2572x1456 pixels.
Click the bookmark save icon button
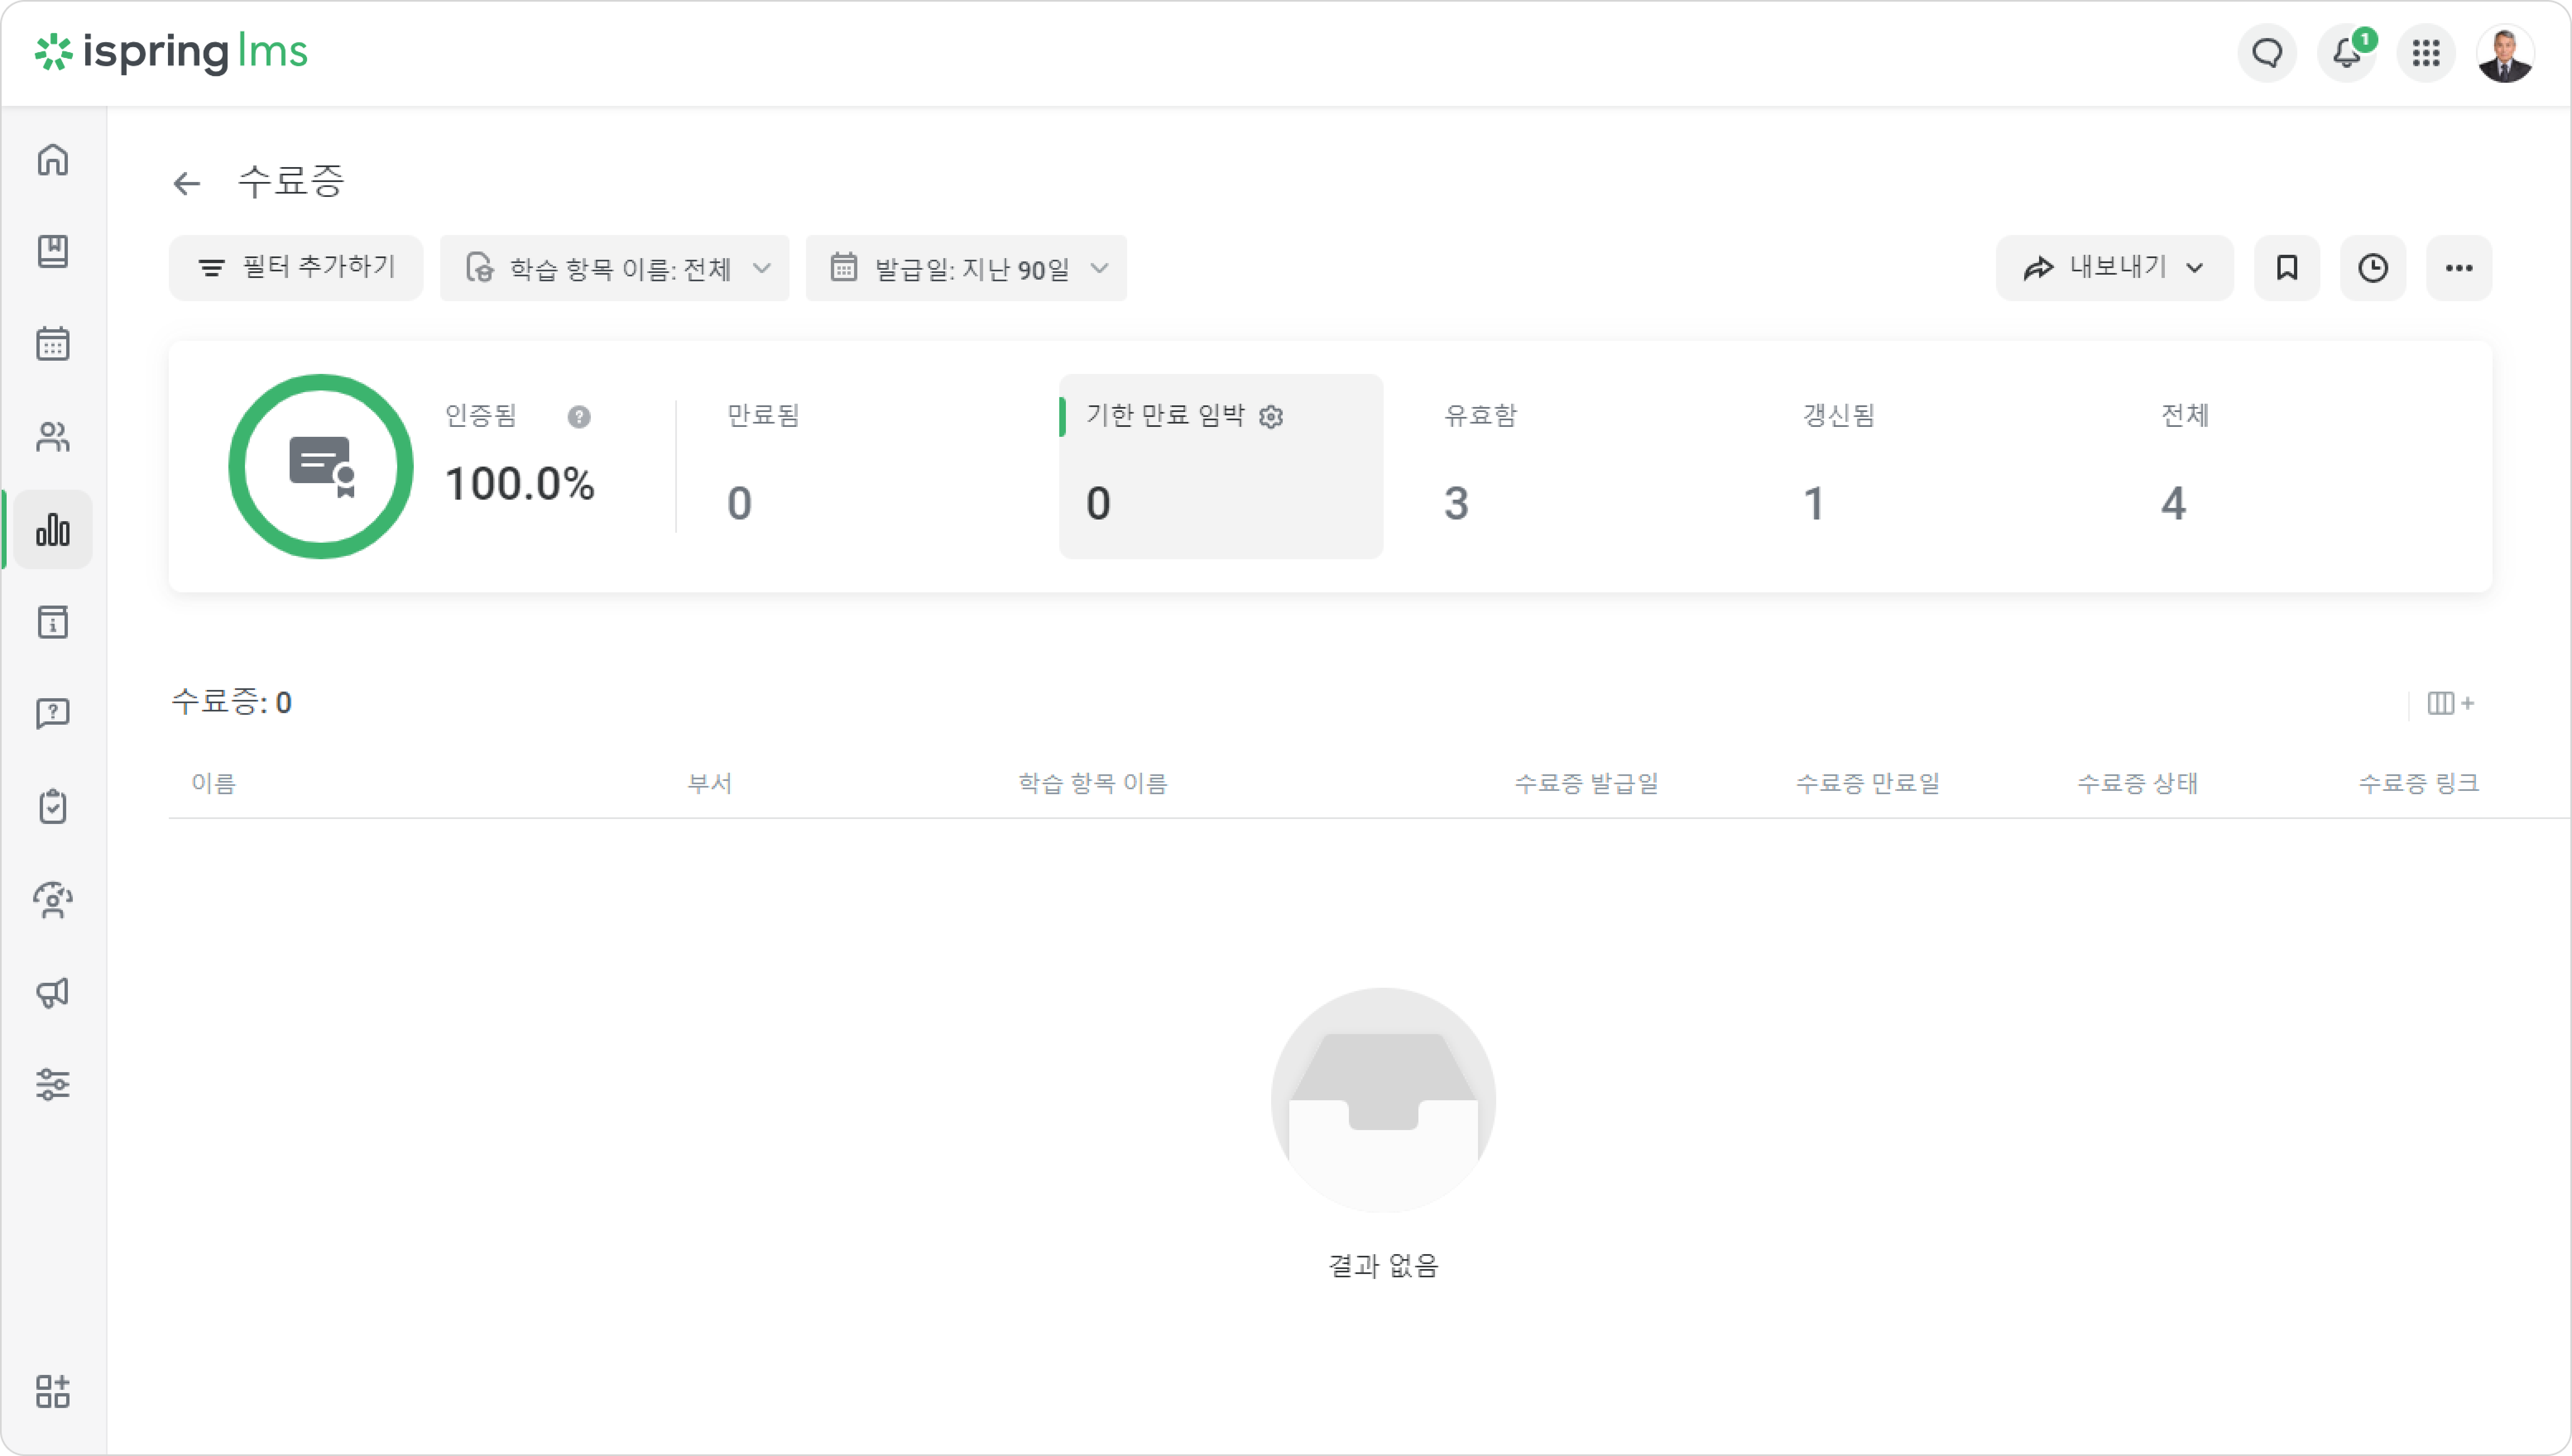[2287, 268]
